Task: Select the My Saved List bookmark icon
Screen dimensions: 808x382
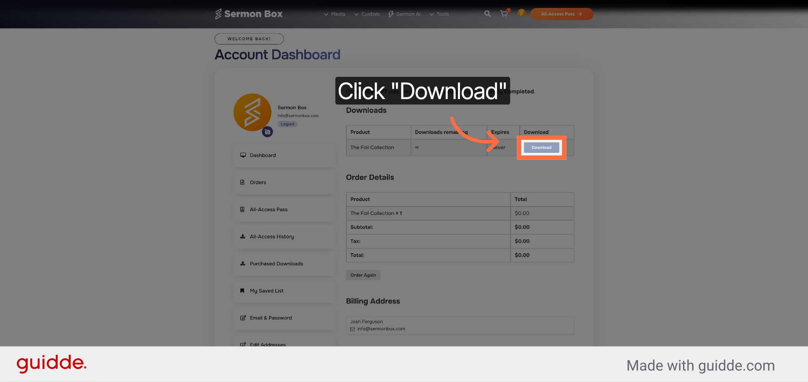Action: click(x=242, y=290)
